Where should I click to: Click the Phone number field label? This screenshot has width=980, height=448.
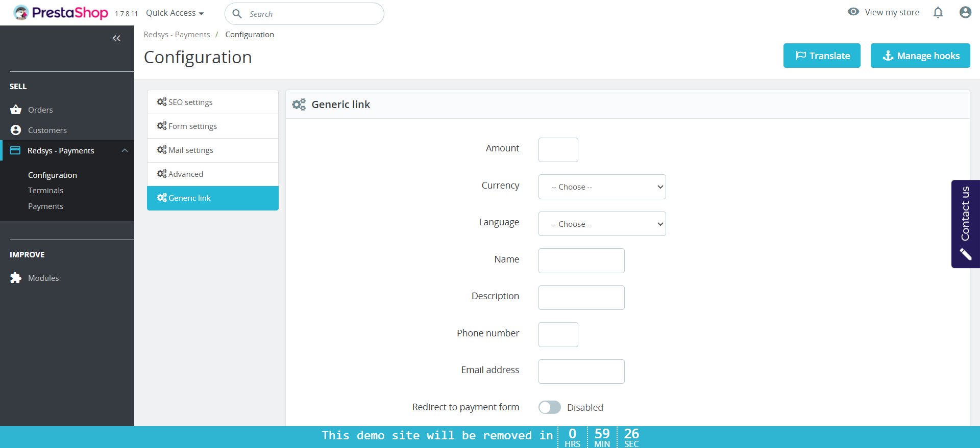coord(488,333)
